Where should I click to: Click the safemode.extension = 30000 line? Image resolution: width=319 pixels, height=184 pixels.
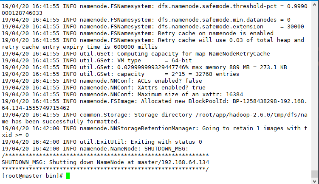pyautogui.click(x=153, y=27)
